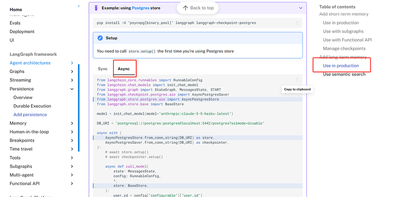Open the Subgraphs entry in the sidebar

click(x=21, y=166)
